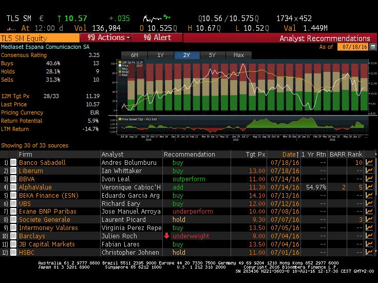
Task: Select the underweight recommendation for Barclays
Action: [x=191, y=236]
